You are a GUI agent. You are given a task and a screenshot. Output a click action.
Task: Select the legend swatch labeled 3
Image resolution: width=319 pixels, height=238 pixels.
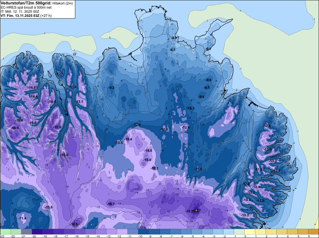(x=282, y=232)
